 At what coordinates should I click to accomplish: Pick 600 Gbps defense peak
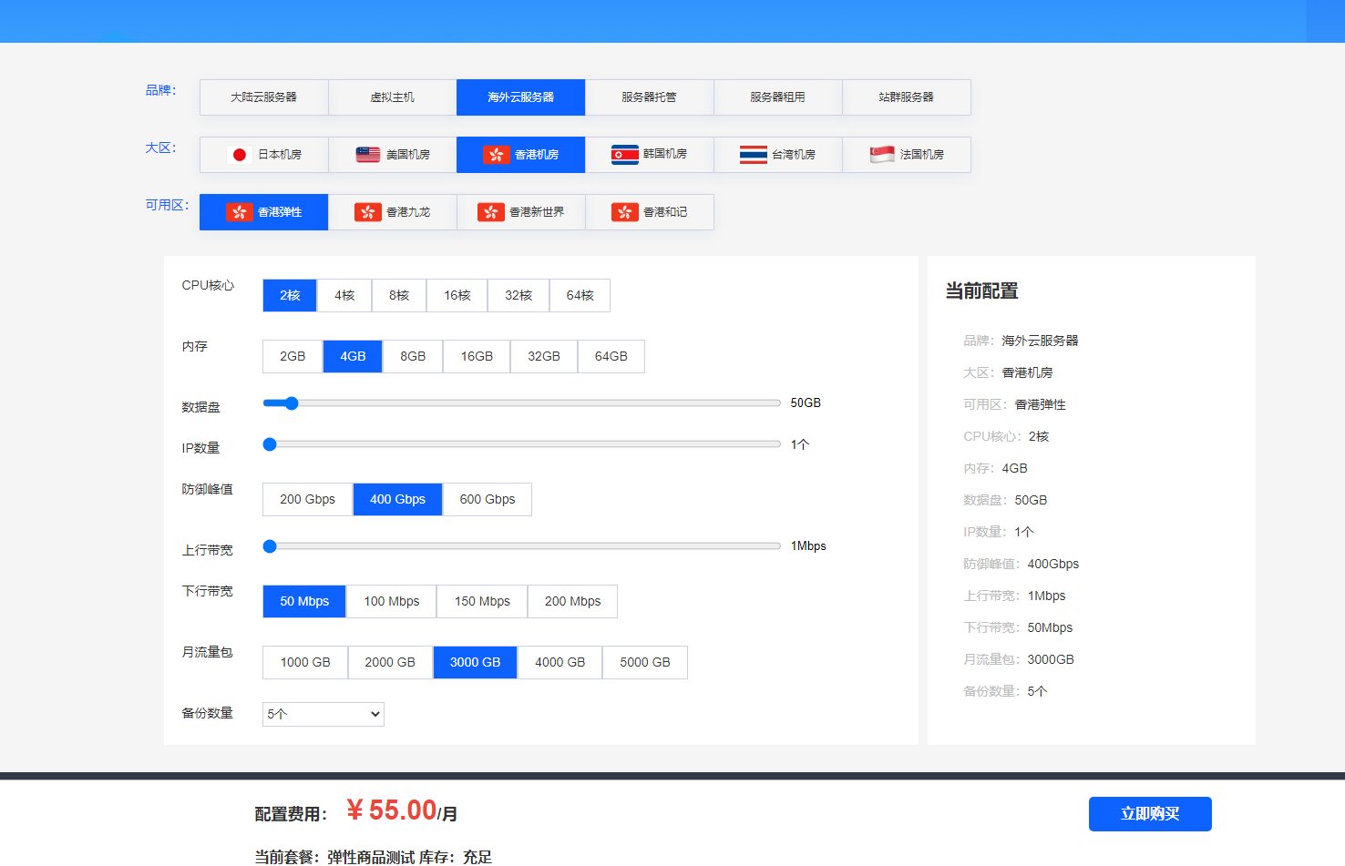pos(488,500)
